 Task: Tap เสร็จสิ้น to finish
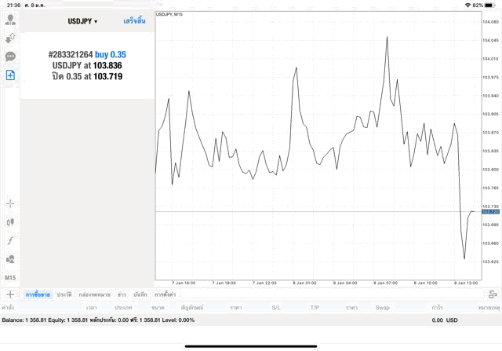click(x=134, y=21)
